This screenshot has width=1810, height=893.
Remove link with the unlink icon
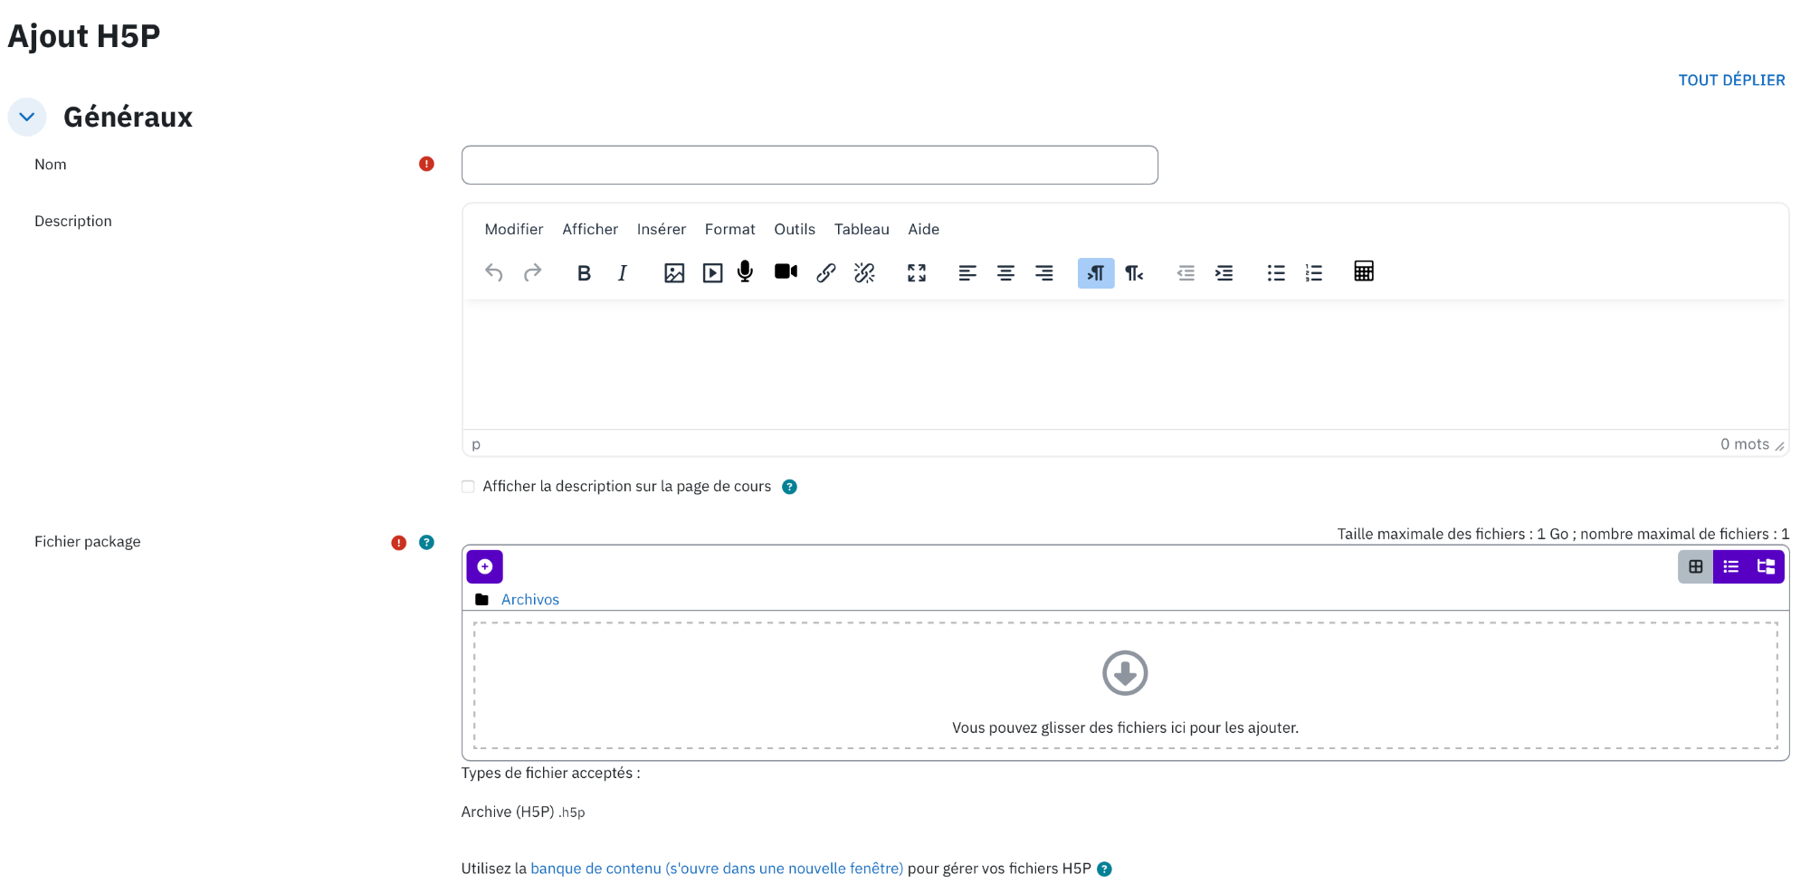coord(864,272)
